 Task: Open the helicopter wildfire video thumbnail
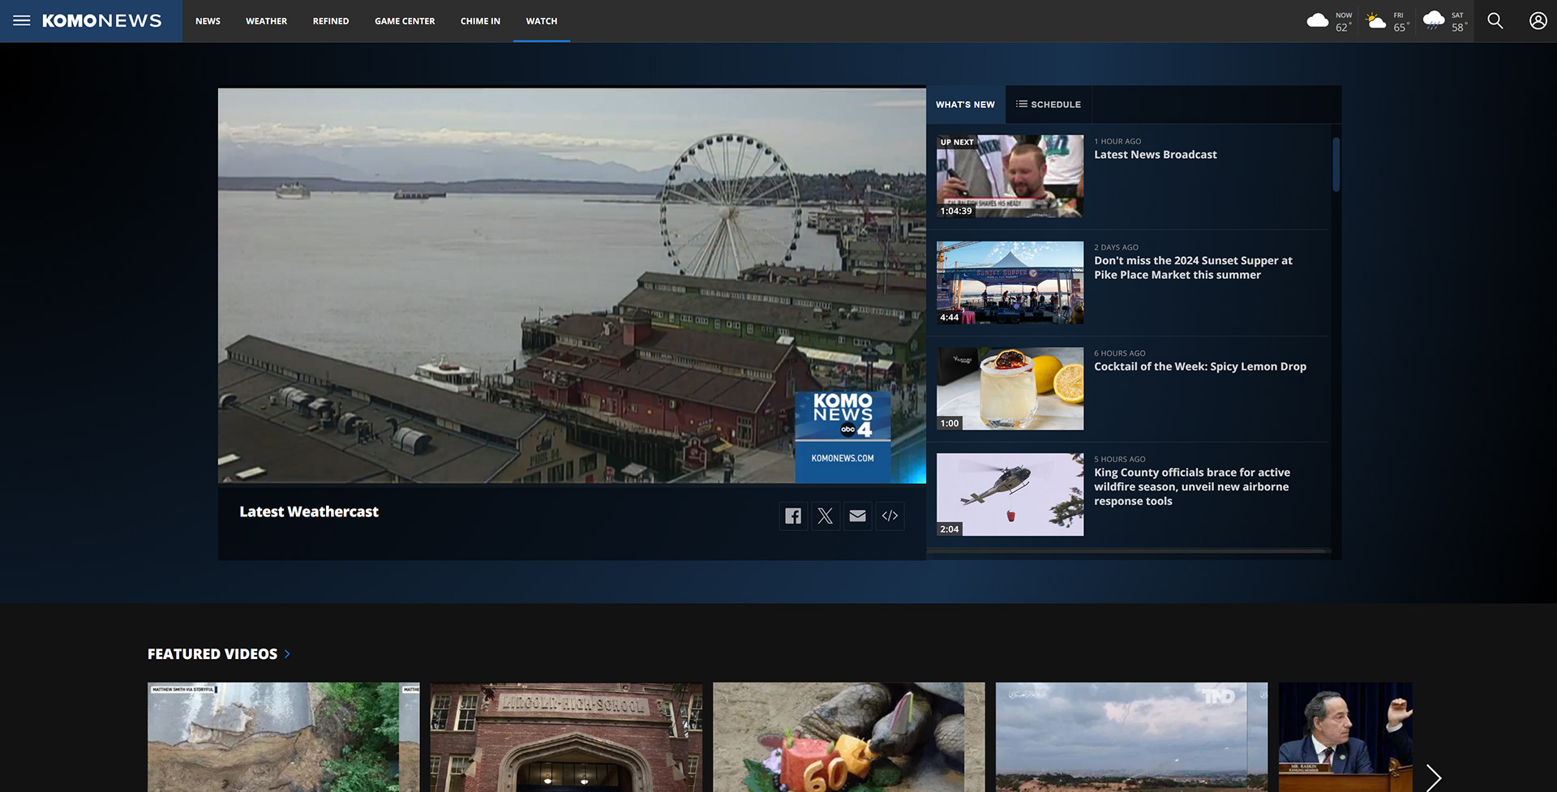(x=1010, y=494)
